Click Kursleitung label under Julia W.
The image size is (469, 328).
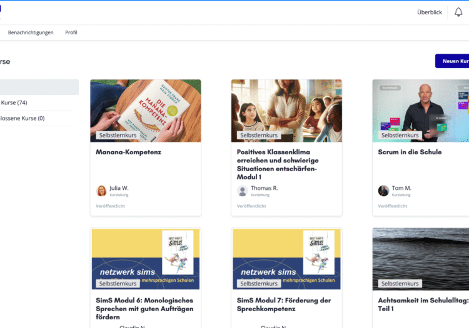pos(119,195)
